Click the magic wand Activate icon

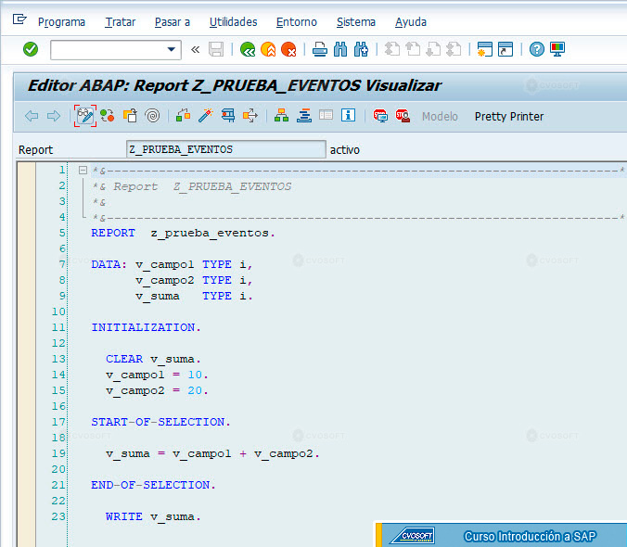206,116
